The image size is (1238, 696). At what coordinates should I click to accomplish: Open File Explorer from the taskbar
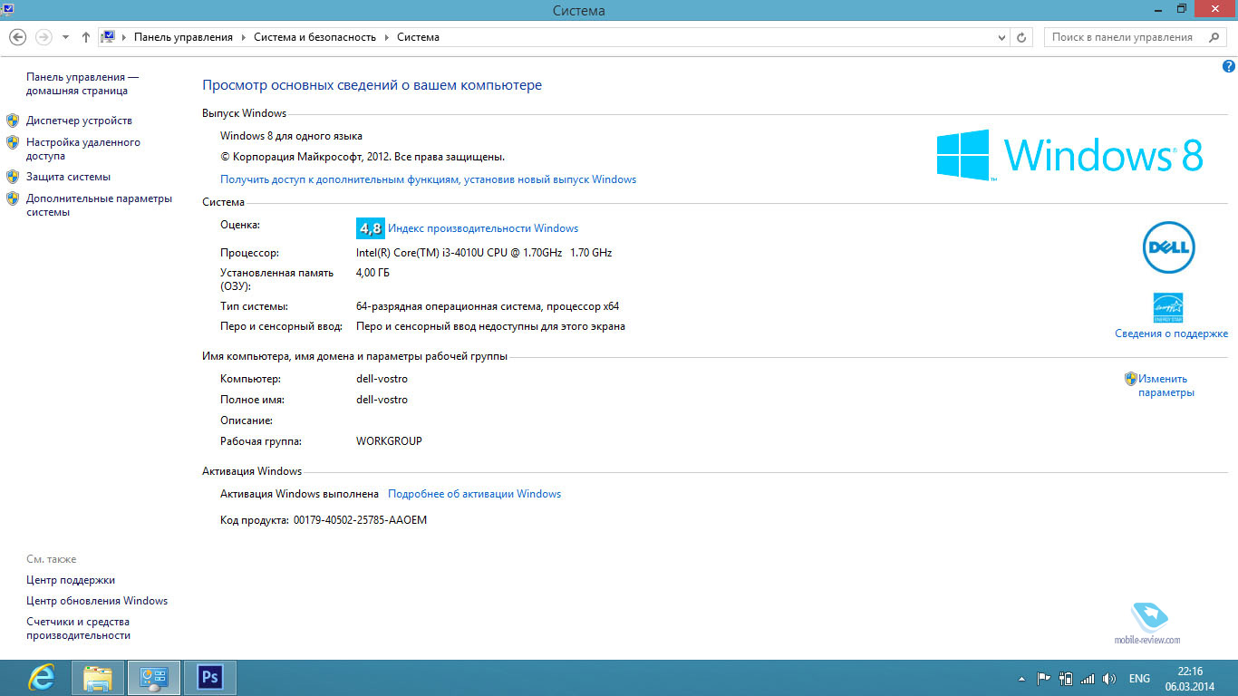(x=97, y=678)
